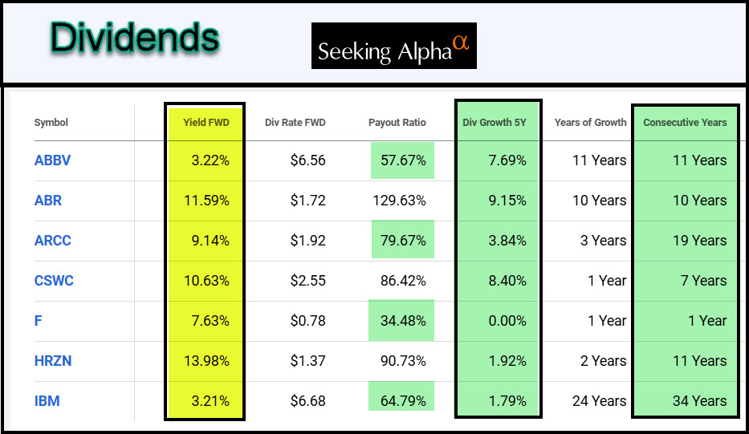Click Years of Growth column header
Image resolution: width=749 pixels, height=434 pixels.
[590, 123]
